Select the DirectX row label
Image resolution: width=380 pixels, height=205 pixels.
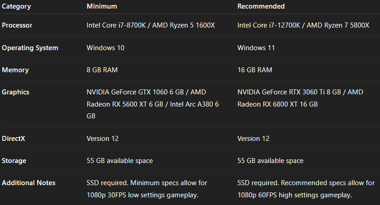click(x=14, y=138)
